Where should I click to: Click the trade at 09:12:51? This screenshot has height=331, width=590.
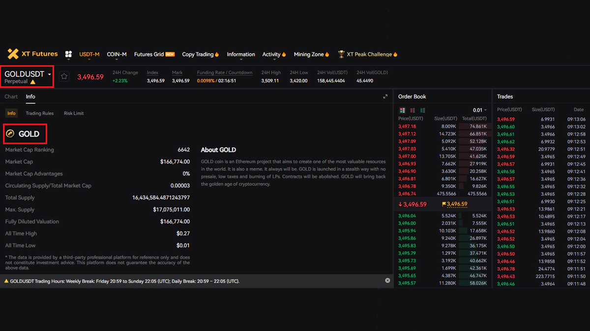coord(541,149)
